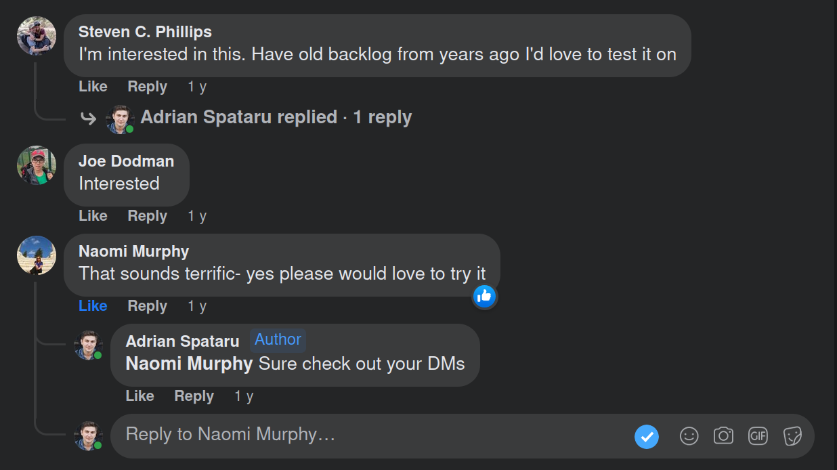Open the sticker picker

coord(792,436)
